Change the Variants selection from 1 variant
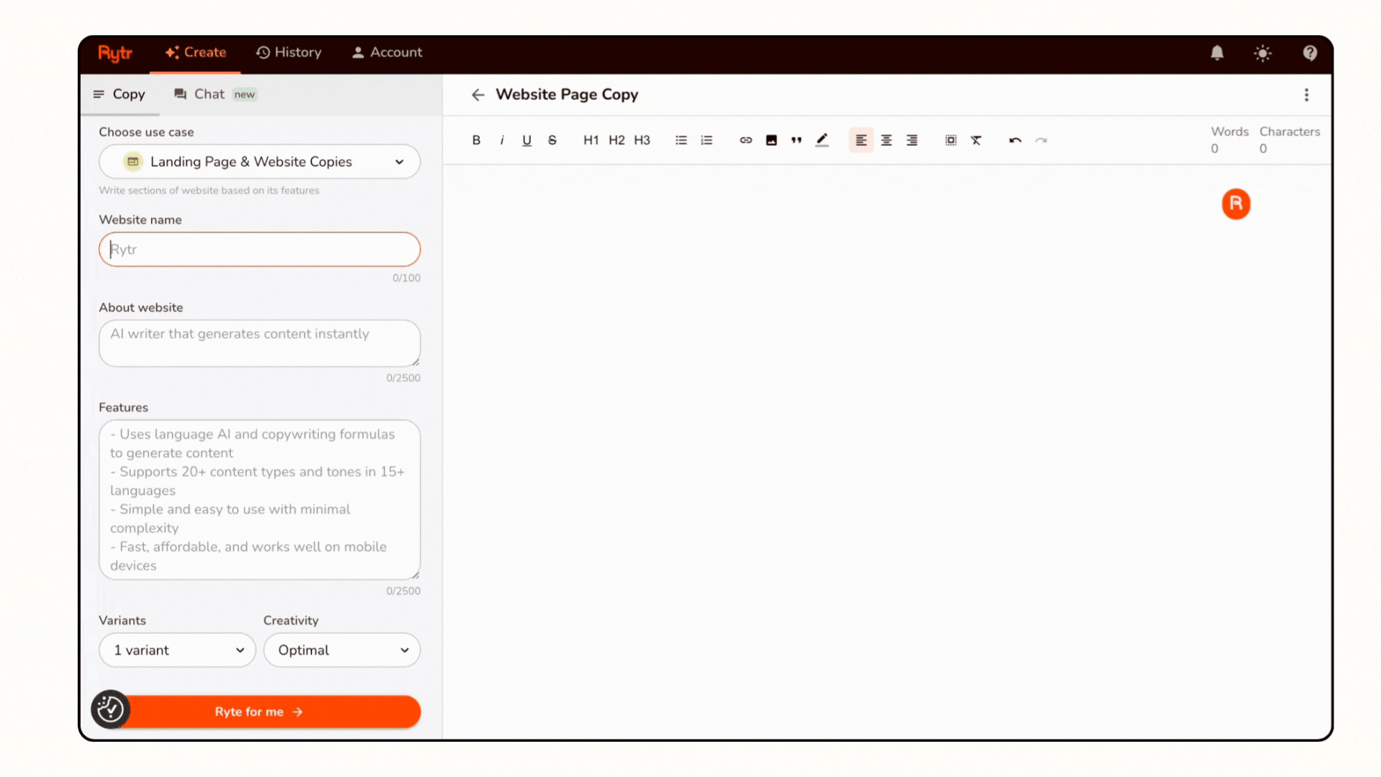This screenshot has width=1381, height=777. pyautogui.click(x=177, y=650)
